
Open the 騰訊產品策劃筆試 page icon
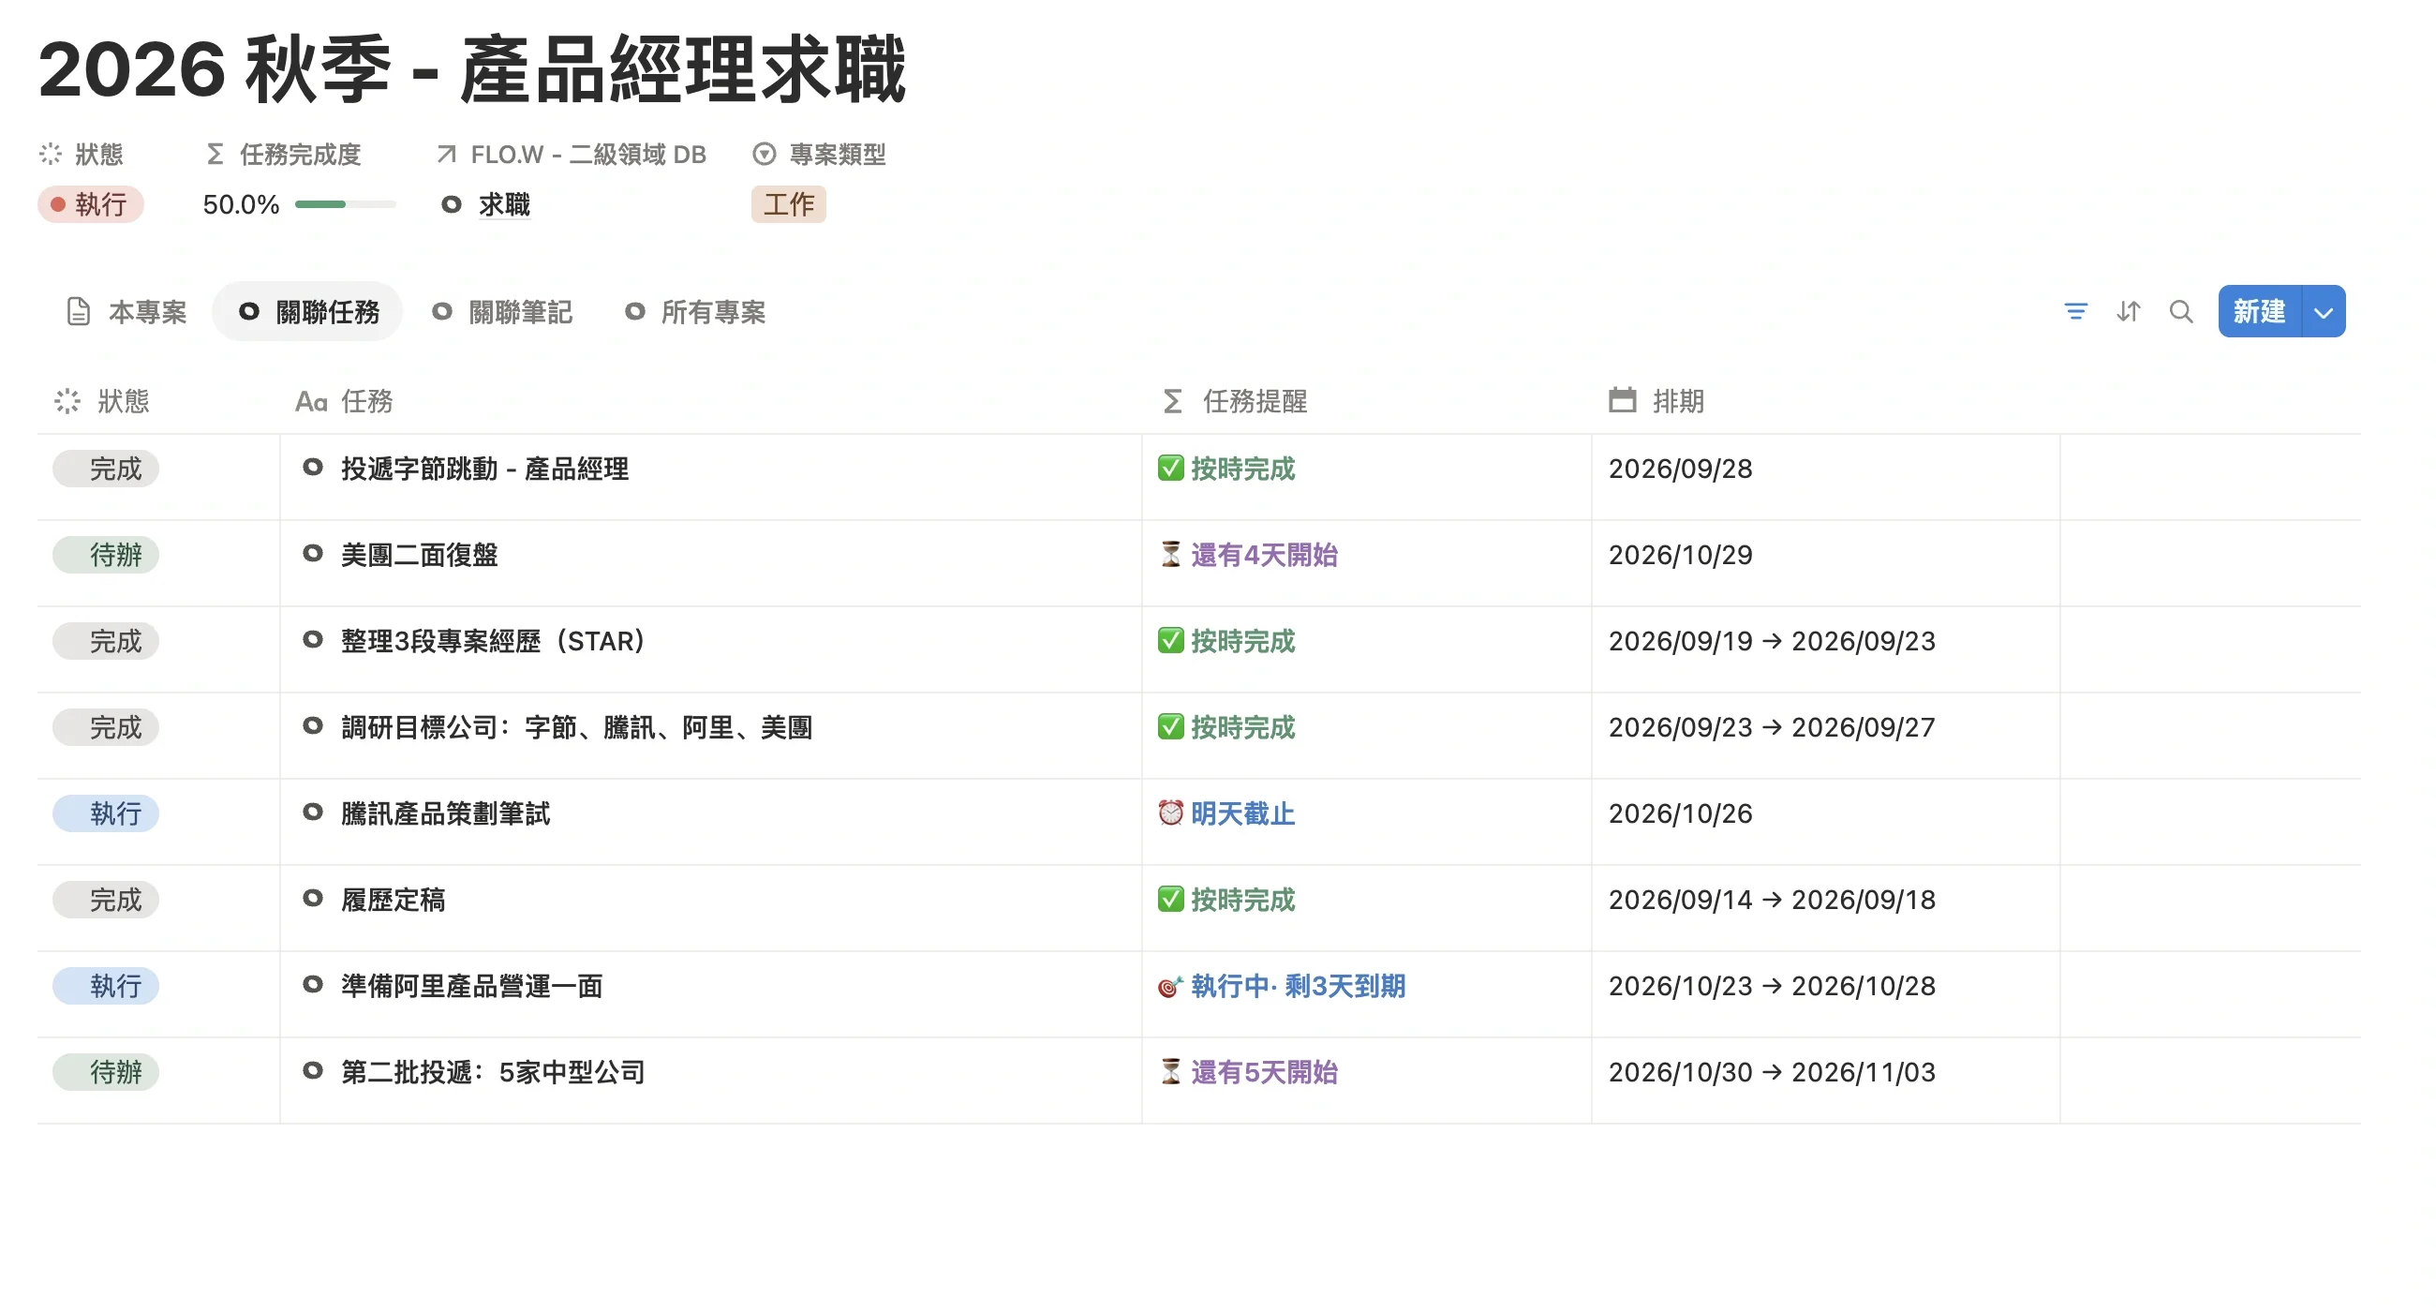(x=313, y=812)
